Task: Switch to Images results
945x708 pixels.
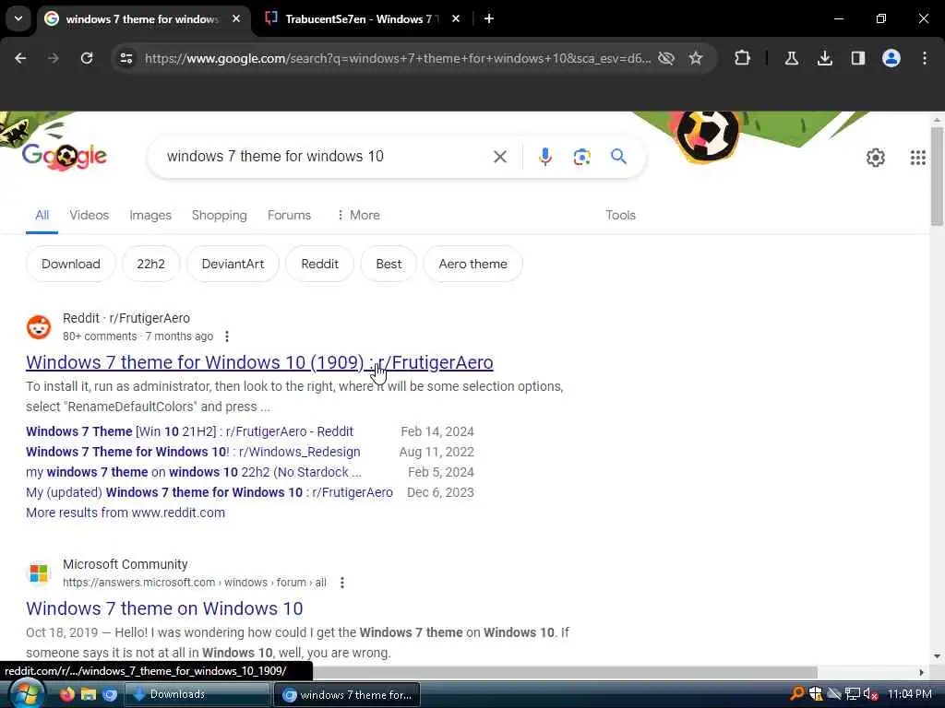Action: pos(150,215)
